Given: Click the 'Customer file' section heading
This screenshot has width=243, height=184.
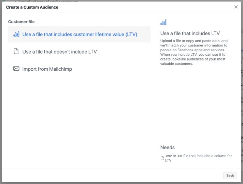Looking at the screenshot, I should click(22, 22).
